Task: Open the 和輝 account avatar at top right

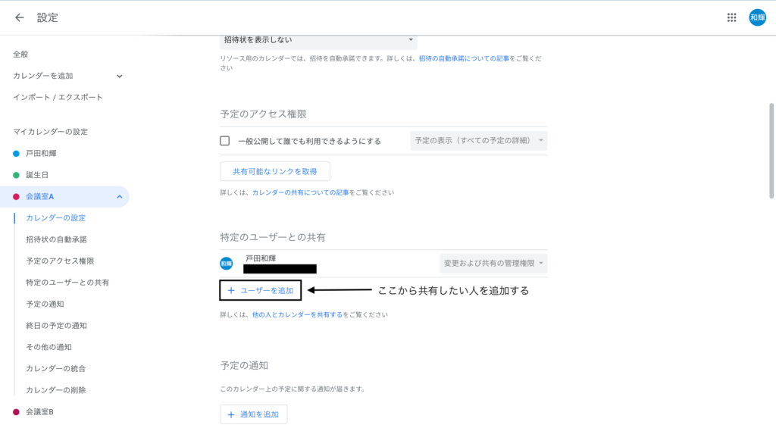Action: (757, 17)
